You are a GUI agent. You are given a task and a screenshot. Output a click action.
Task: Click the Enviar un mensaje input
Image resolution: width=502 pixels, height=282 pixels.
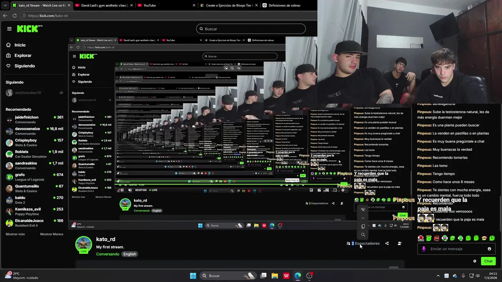click(x=456, y=249)
